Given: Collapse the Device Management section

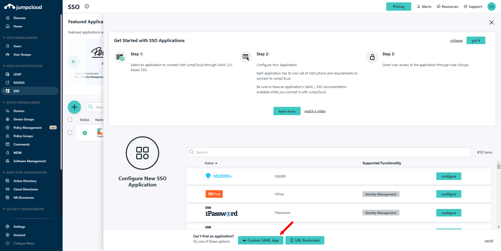Looking at the screenshot, I should [x=23, y=102].
